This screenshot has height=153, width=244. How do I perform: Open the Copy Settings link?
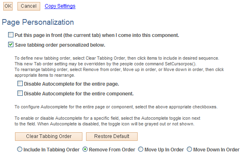click(60, 6)
